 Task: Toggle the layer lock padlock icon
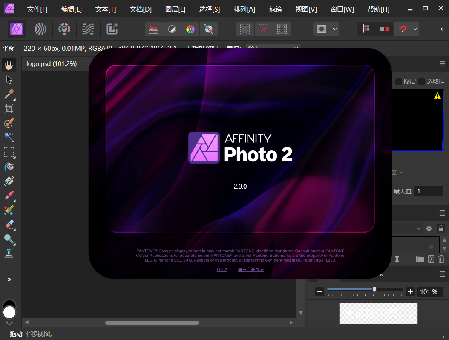[441, 228]
